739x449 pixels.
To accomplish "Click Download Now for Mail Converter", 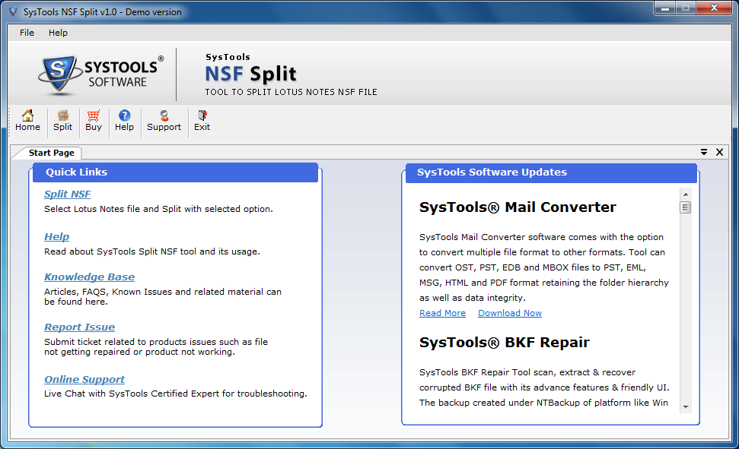I will (510, 313).
